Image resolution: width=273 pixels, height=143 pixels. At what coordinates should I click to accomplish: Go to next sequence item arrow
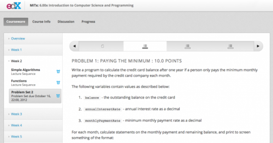pyautogui.click(x=258, y=46)
